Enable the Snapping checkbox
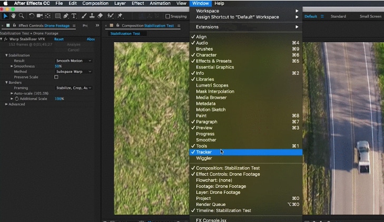The height and width of the screenshot is (222, 384). tap(168, 16)
